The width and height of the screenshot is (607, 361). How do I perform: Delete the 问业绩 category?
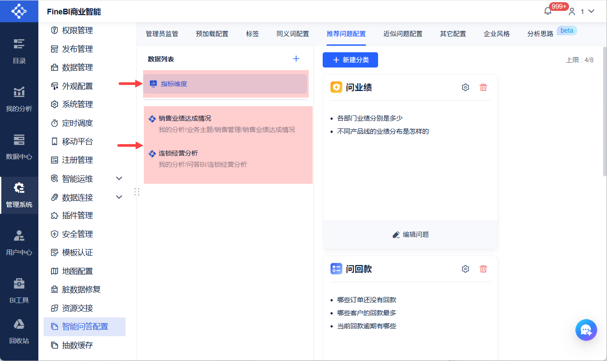point(483,88)
